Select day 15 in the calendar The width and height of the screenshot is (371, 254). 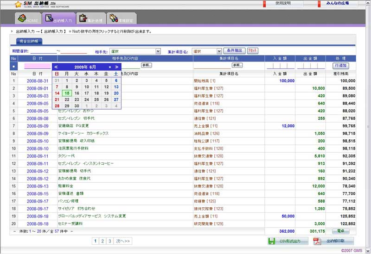[x=67, y=93]
